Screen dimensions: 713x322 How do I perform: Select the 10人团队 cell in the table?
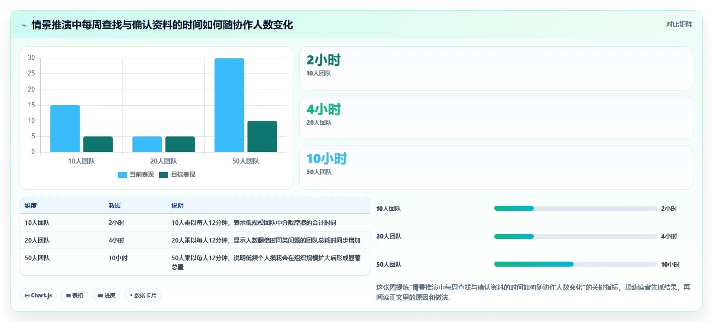pos(37,222)
